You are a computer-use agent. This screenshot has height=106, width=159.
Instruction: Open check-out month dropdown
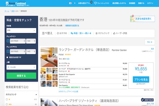click(18, 51)
